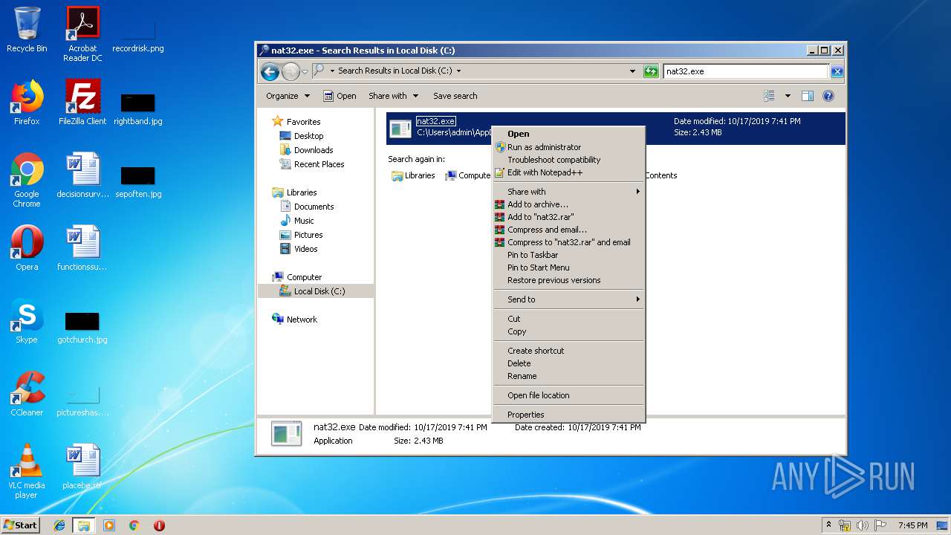Viewport: 951px width, 535px height.
Task: Open the Share with toolbar dropdown
Action: click(393, 96)
